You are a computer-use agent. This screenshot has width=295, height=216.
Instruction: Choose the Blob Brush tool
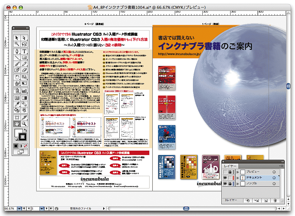(x=17, y=70)
